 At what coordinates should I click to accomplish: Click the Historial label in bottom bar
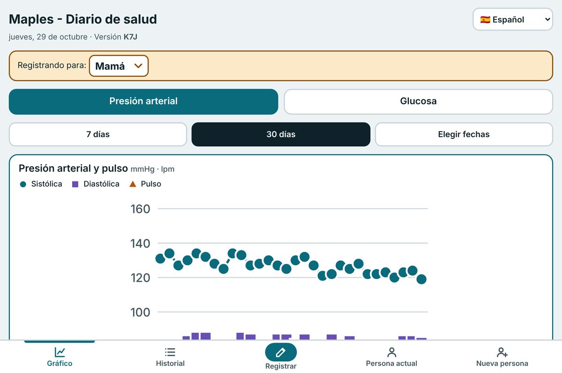click(170, 364)
